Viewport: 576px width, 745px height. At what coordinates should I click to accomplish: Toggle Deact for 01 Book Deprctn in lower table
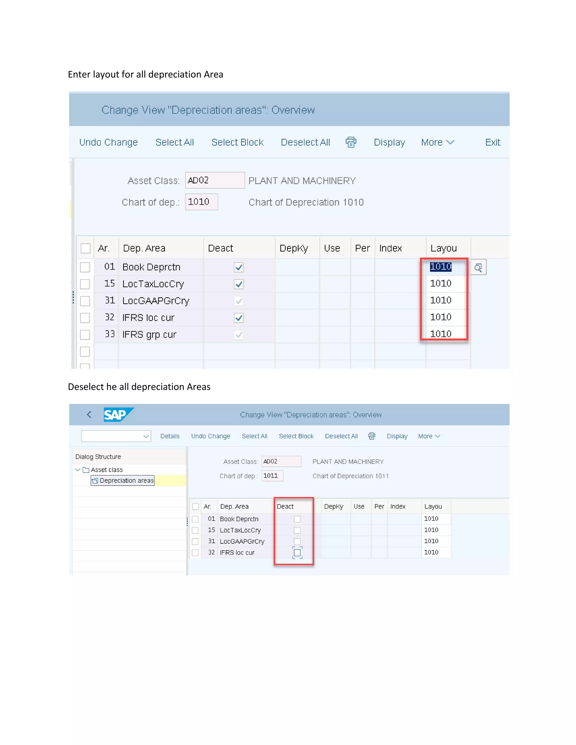coord(297,519)
